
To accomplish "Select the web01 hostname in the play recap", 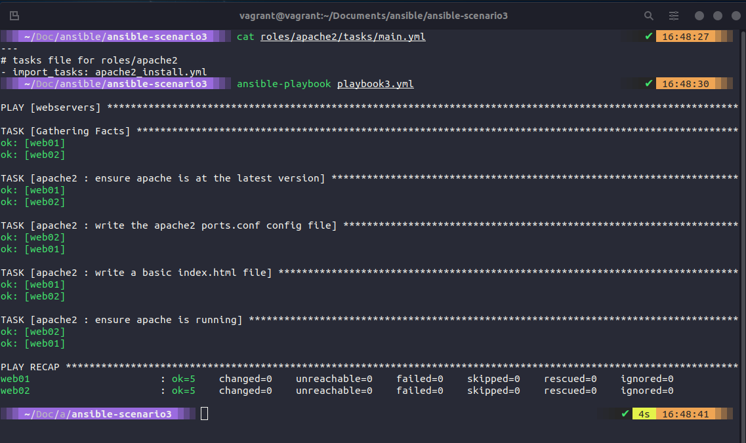I will pyautogui.click(x=15, y=378).
